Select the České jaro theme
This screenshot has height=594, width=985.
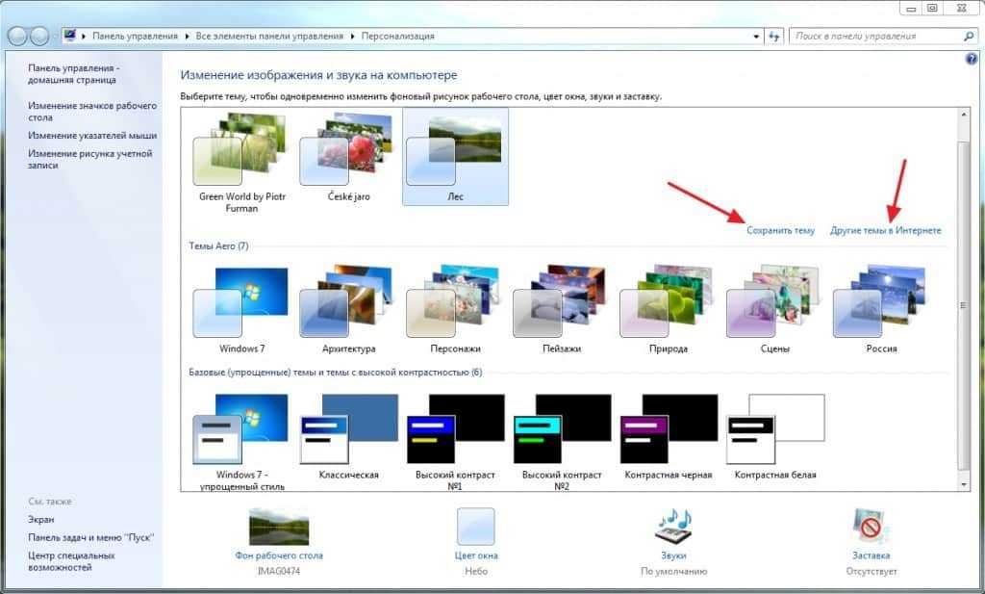348,157
